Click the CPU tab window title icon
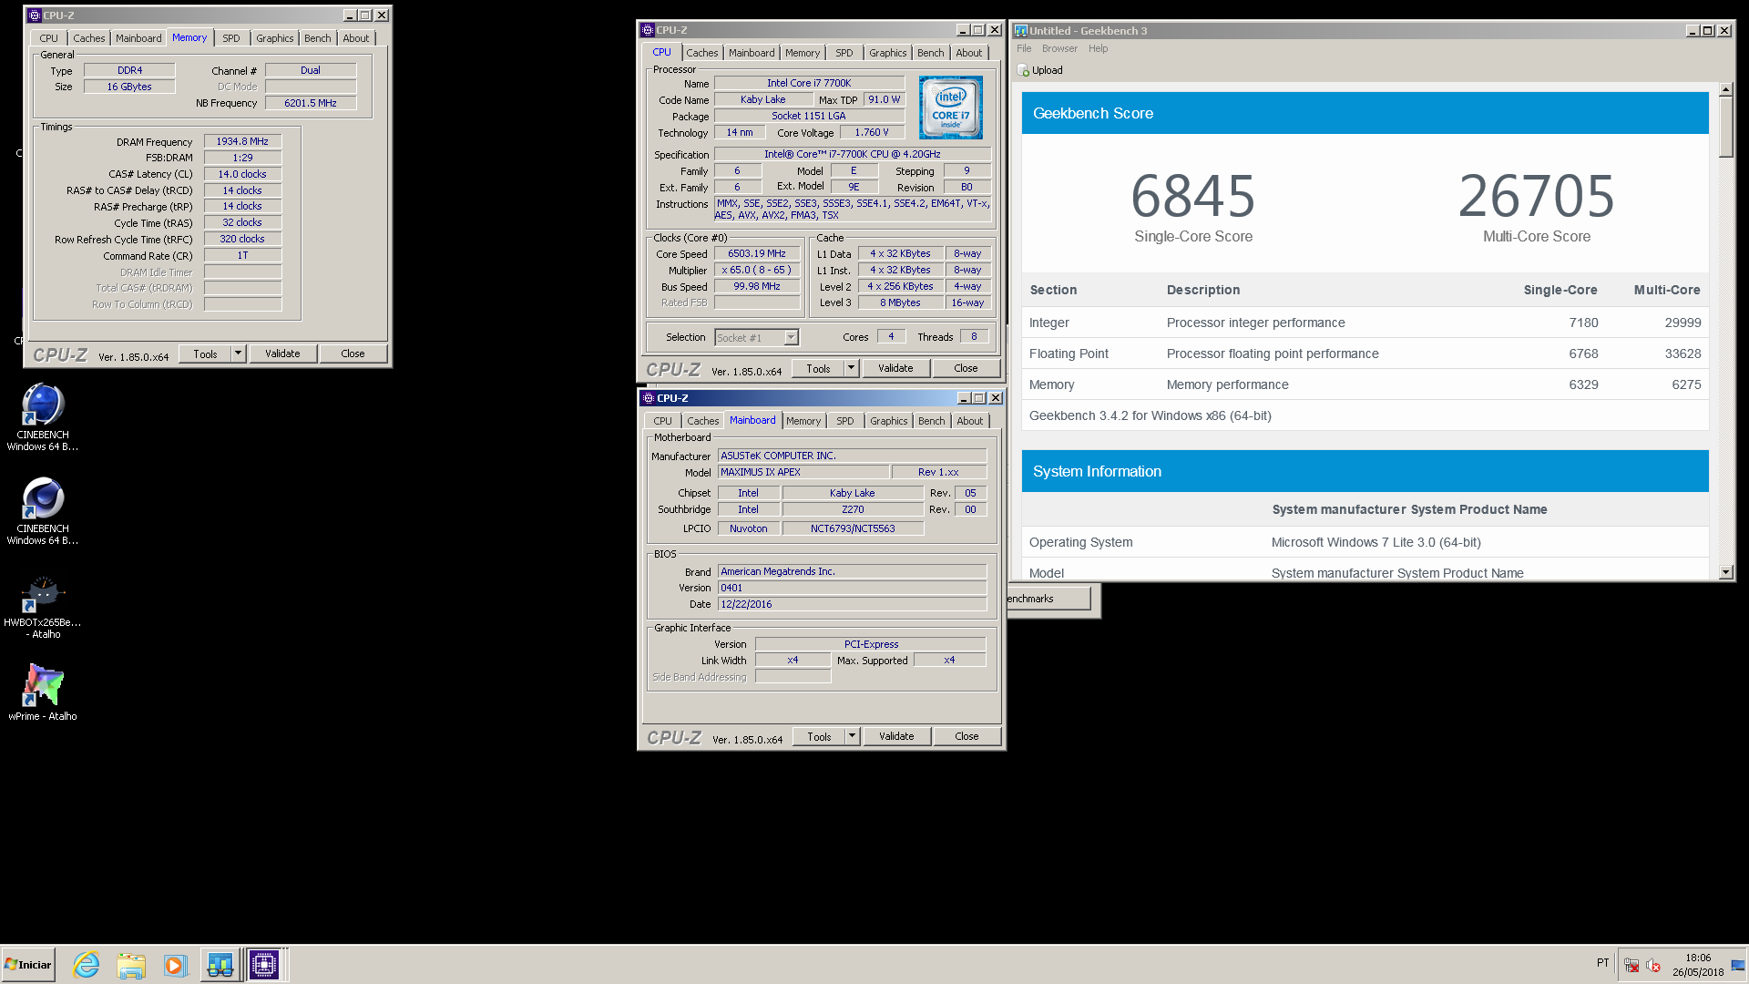 [x=648, y=30]
